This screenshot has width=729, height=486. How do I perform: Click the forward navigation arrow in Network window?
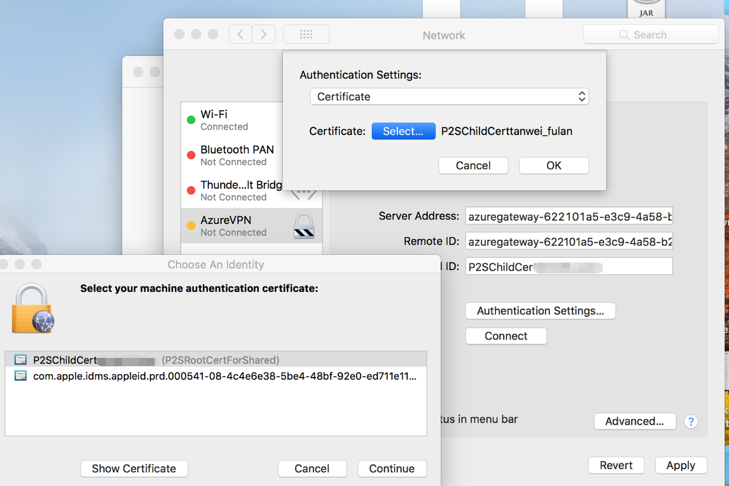[264, 35]
